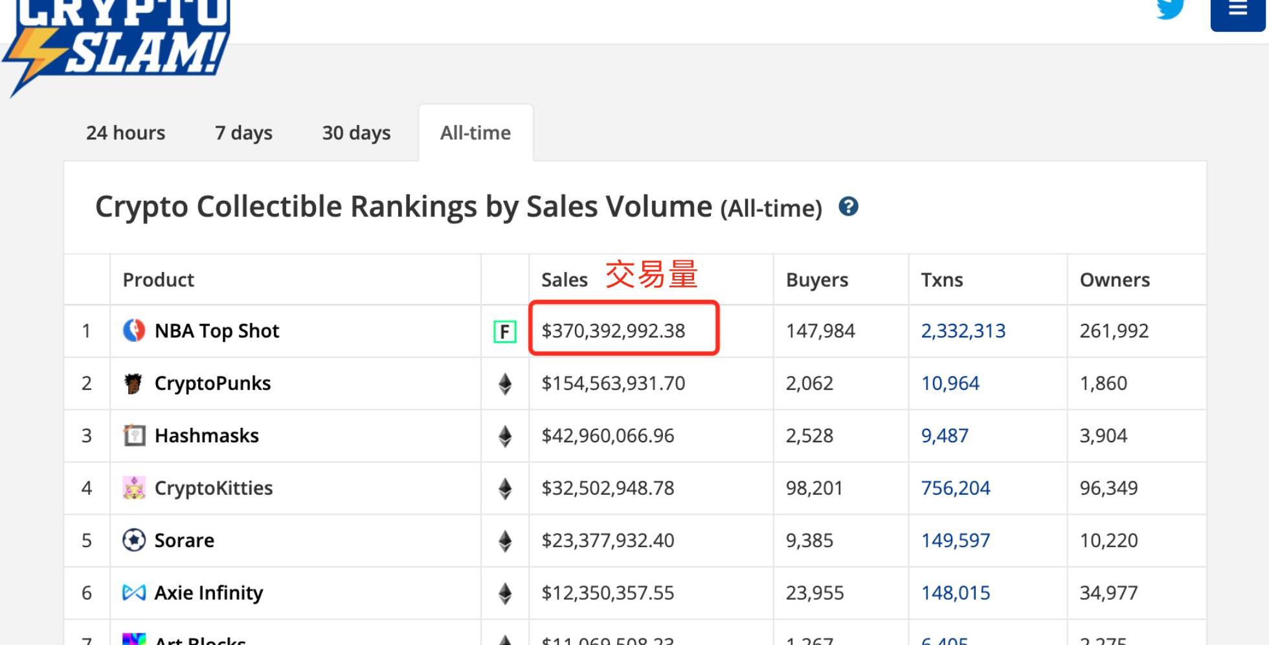
Task: Click the Txns column header
Action: coord(942,280)
